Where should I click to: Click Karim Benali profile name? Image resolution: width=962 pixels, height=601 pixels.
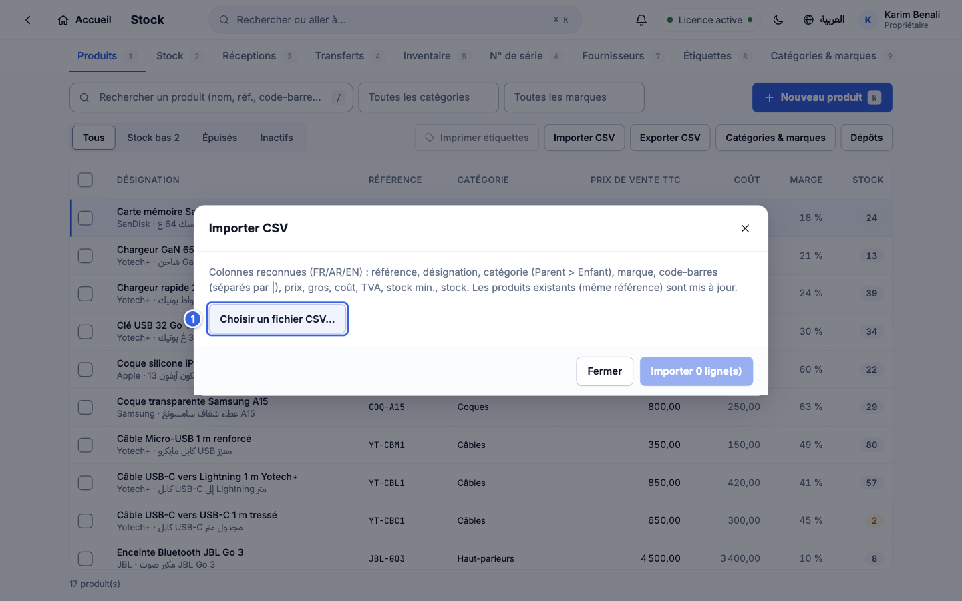coord(912,15)
